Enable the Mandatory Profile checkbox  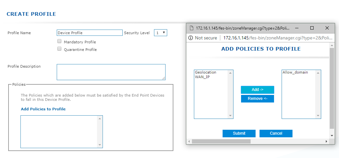pyautogui.click(x=59, y=41)
